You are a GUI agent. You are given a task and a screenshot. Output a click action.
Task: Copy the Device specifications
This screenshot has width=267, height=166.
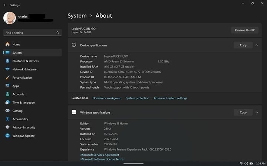[x=243, y=45]
